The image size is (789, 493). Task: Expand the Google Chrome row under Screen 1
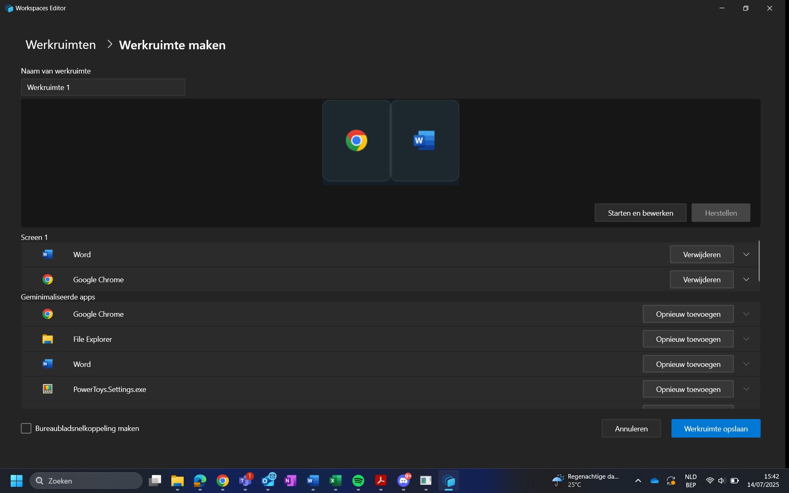click(746, 279)
